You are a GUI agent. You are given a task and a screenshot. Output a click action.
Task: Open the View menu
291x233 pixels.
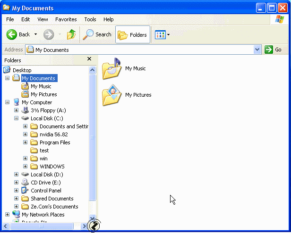click(43, 19)
